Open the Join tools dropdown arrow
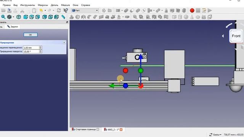Screen dimensions: 244x137 (x=154, y=10)
